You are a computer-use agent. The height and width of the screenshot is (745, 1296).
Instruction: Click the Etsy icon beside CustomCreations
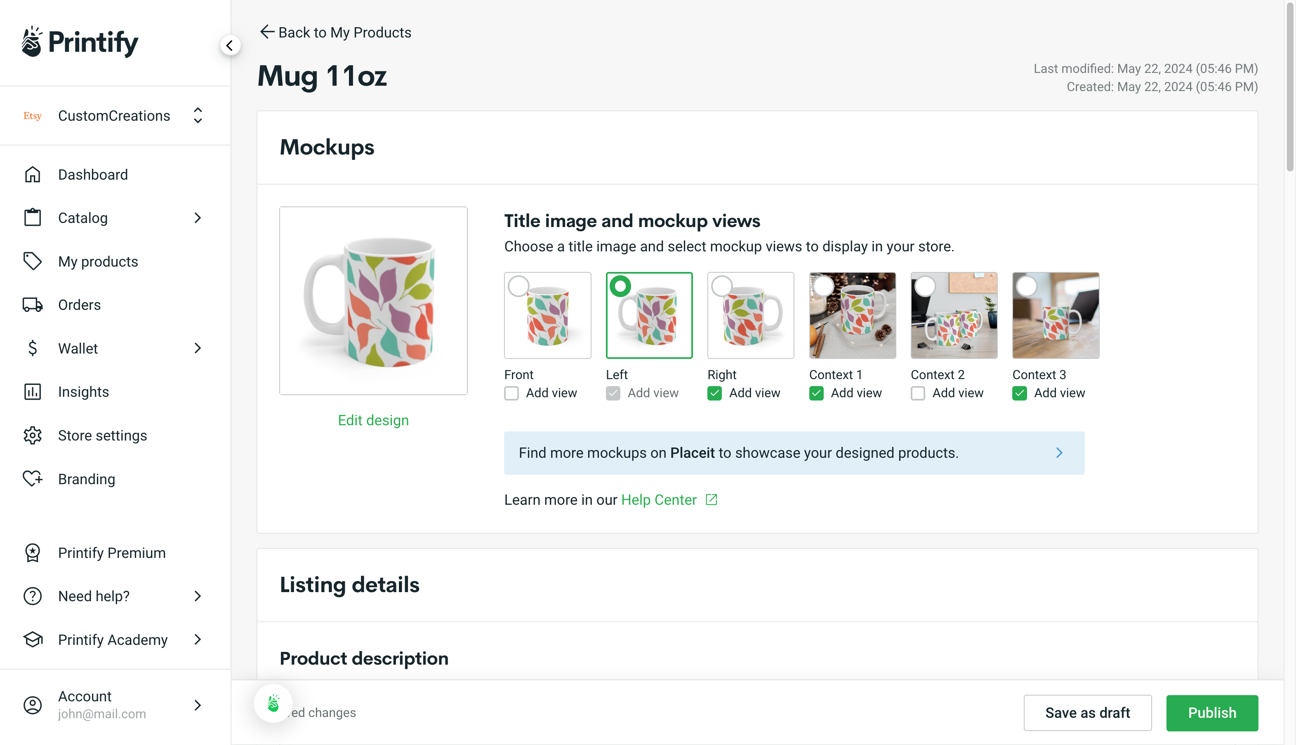point(32,116)
